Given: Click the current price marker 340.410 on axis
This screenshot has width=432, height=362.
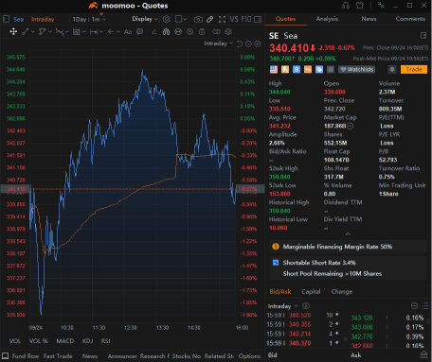Looking at the screenshot, I should [15, 189].
